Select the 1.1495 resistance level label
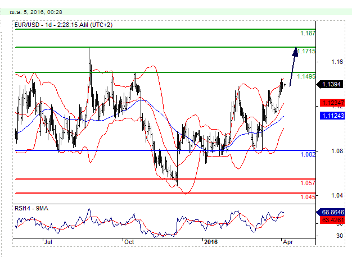This screenshot has width=352, height=257. click(306, 76)
